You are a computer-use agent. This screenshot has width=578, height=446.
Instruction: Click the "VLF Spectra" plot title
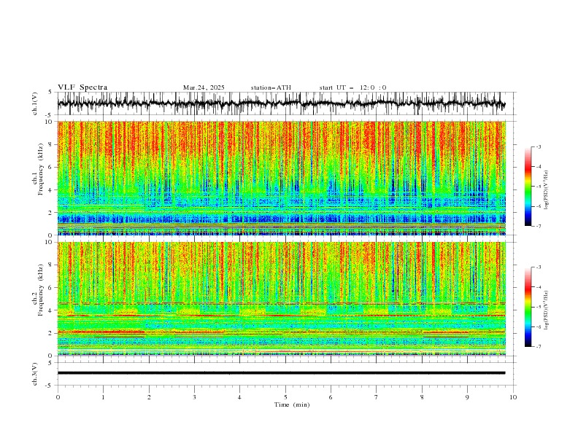click(82, 87)
